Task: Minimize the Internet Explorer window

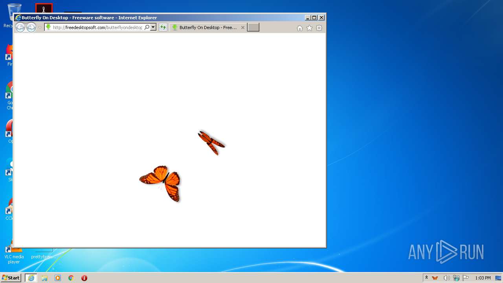Action: tap(308, 18)
